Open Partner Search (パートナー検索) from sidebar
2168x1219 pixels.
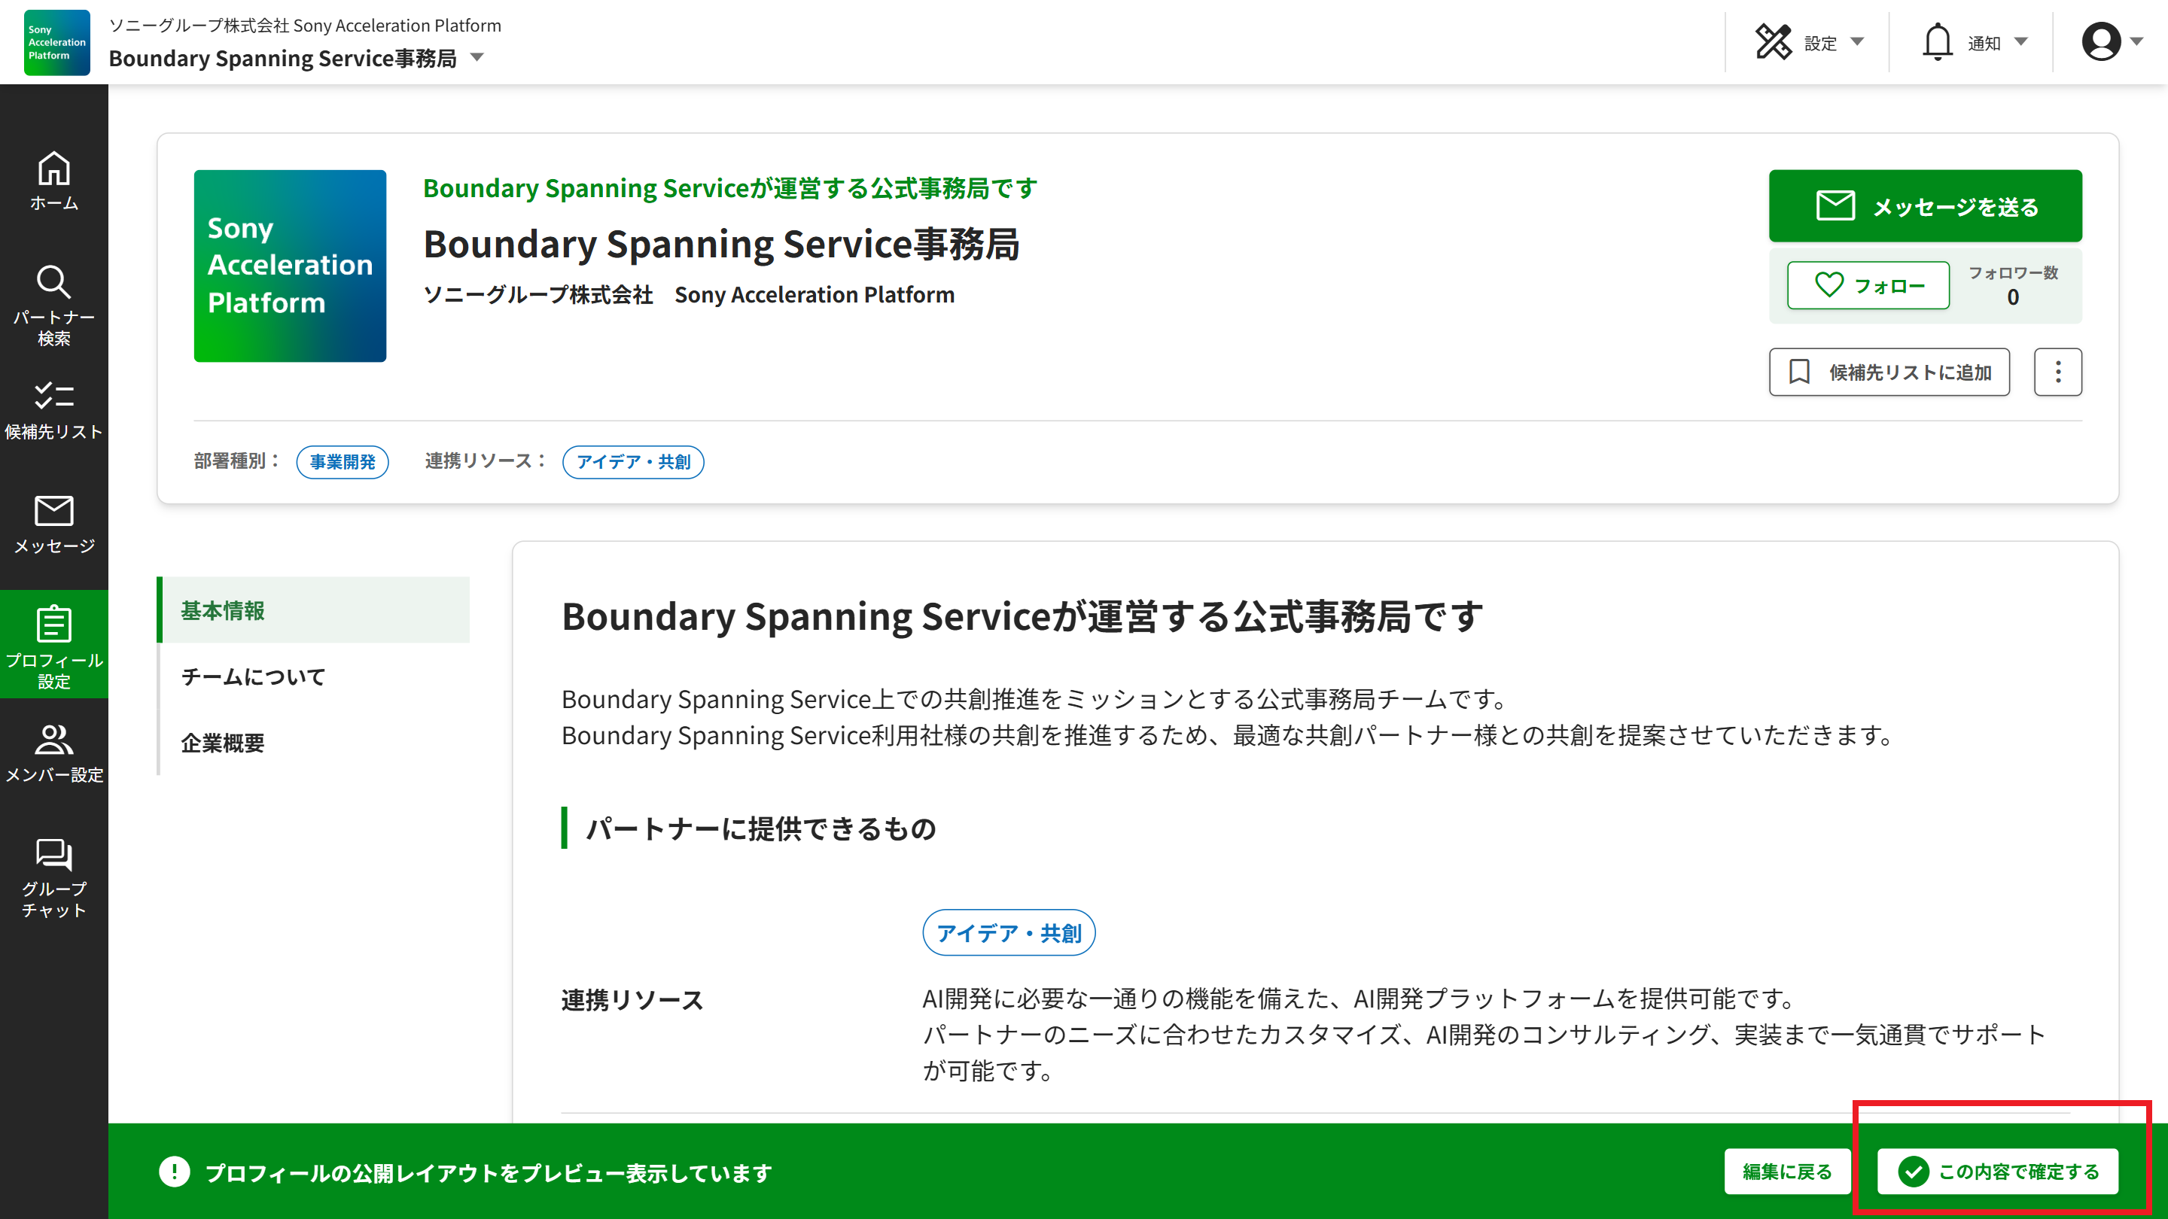[x=54, y=305]
